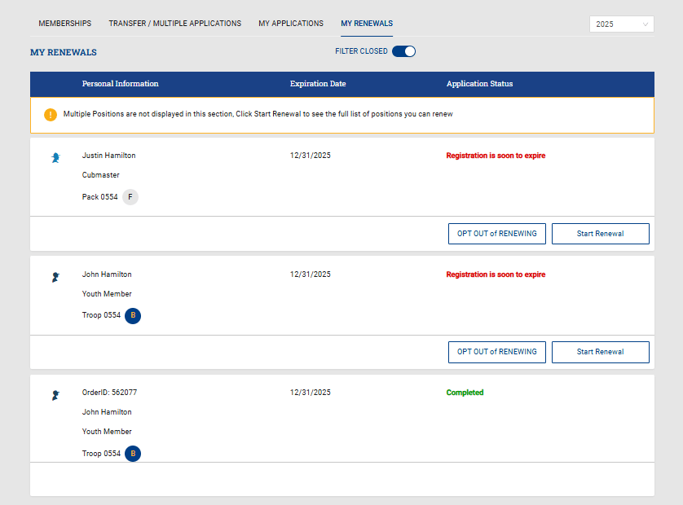Go to the My Applications tab
This screenshot has height=505, width=683.
click(291, 24)
